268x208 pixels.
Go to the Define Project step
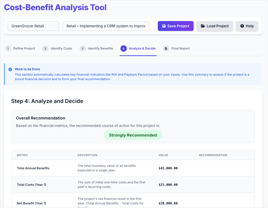pos(20,49)
